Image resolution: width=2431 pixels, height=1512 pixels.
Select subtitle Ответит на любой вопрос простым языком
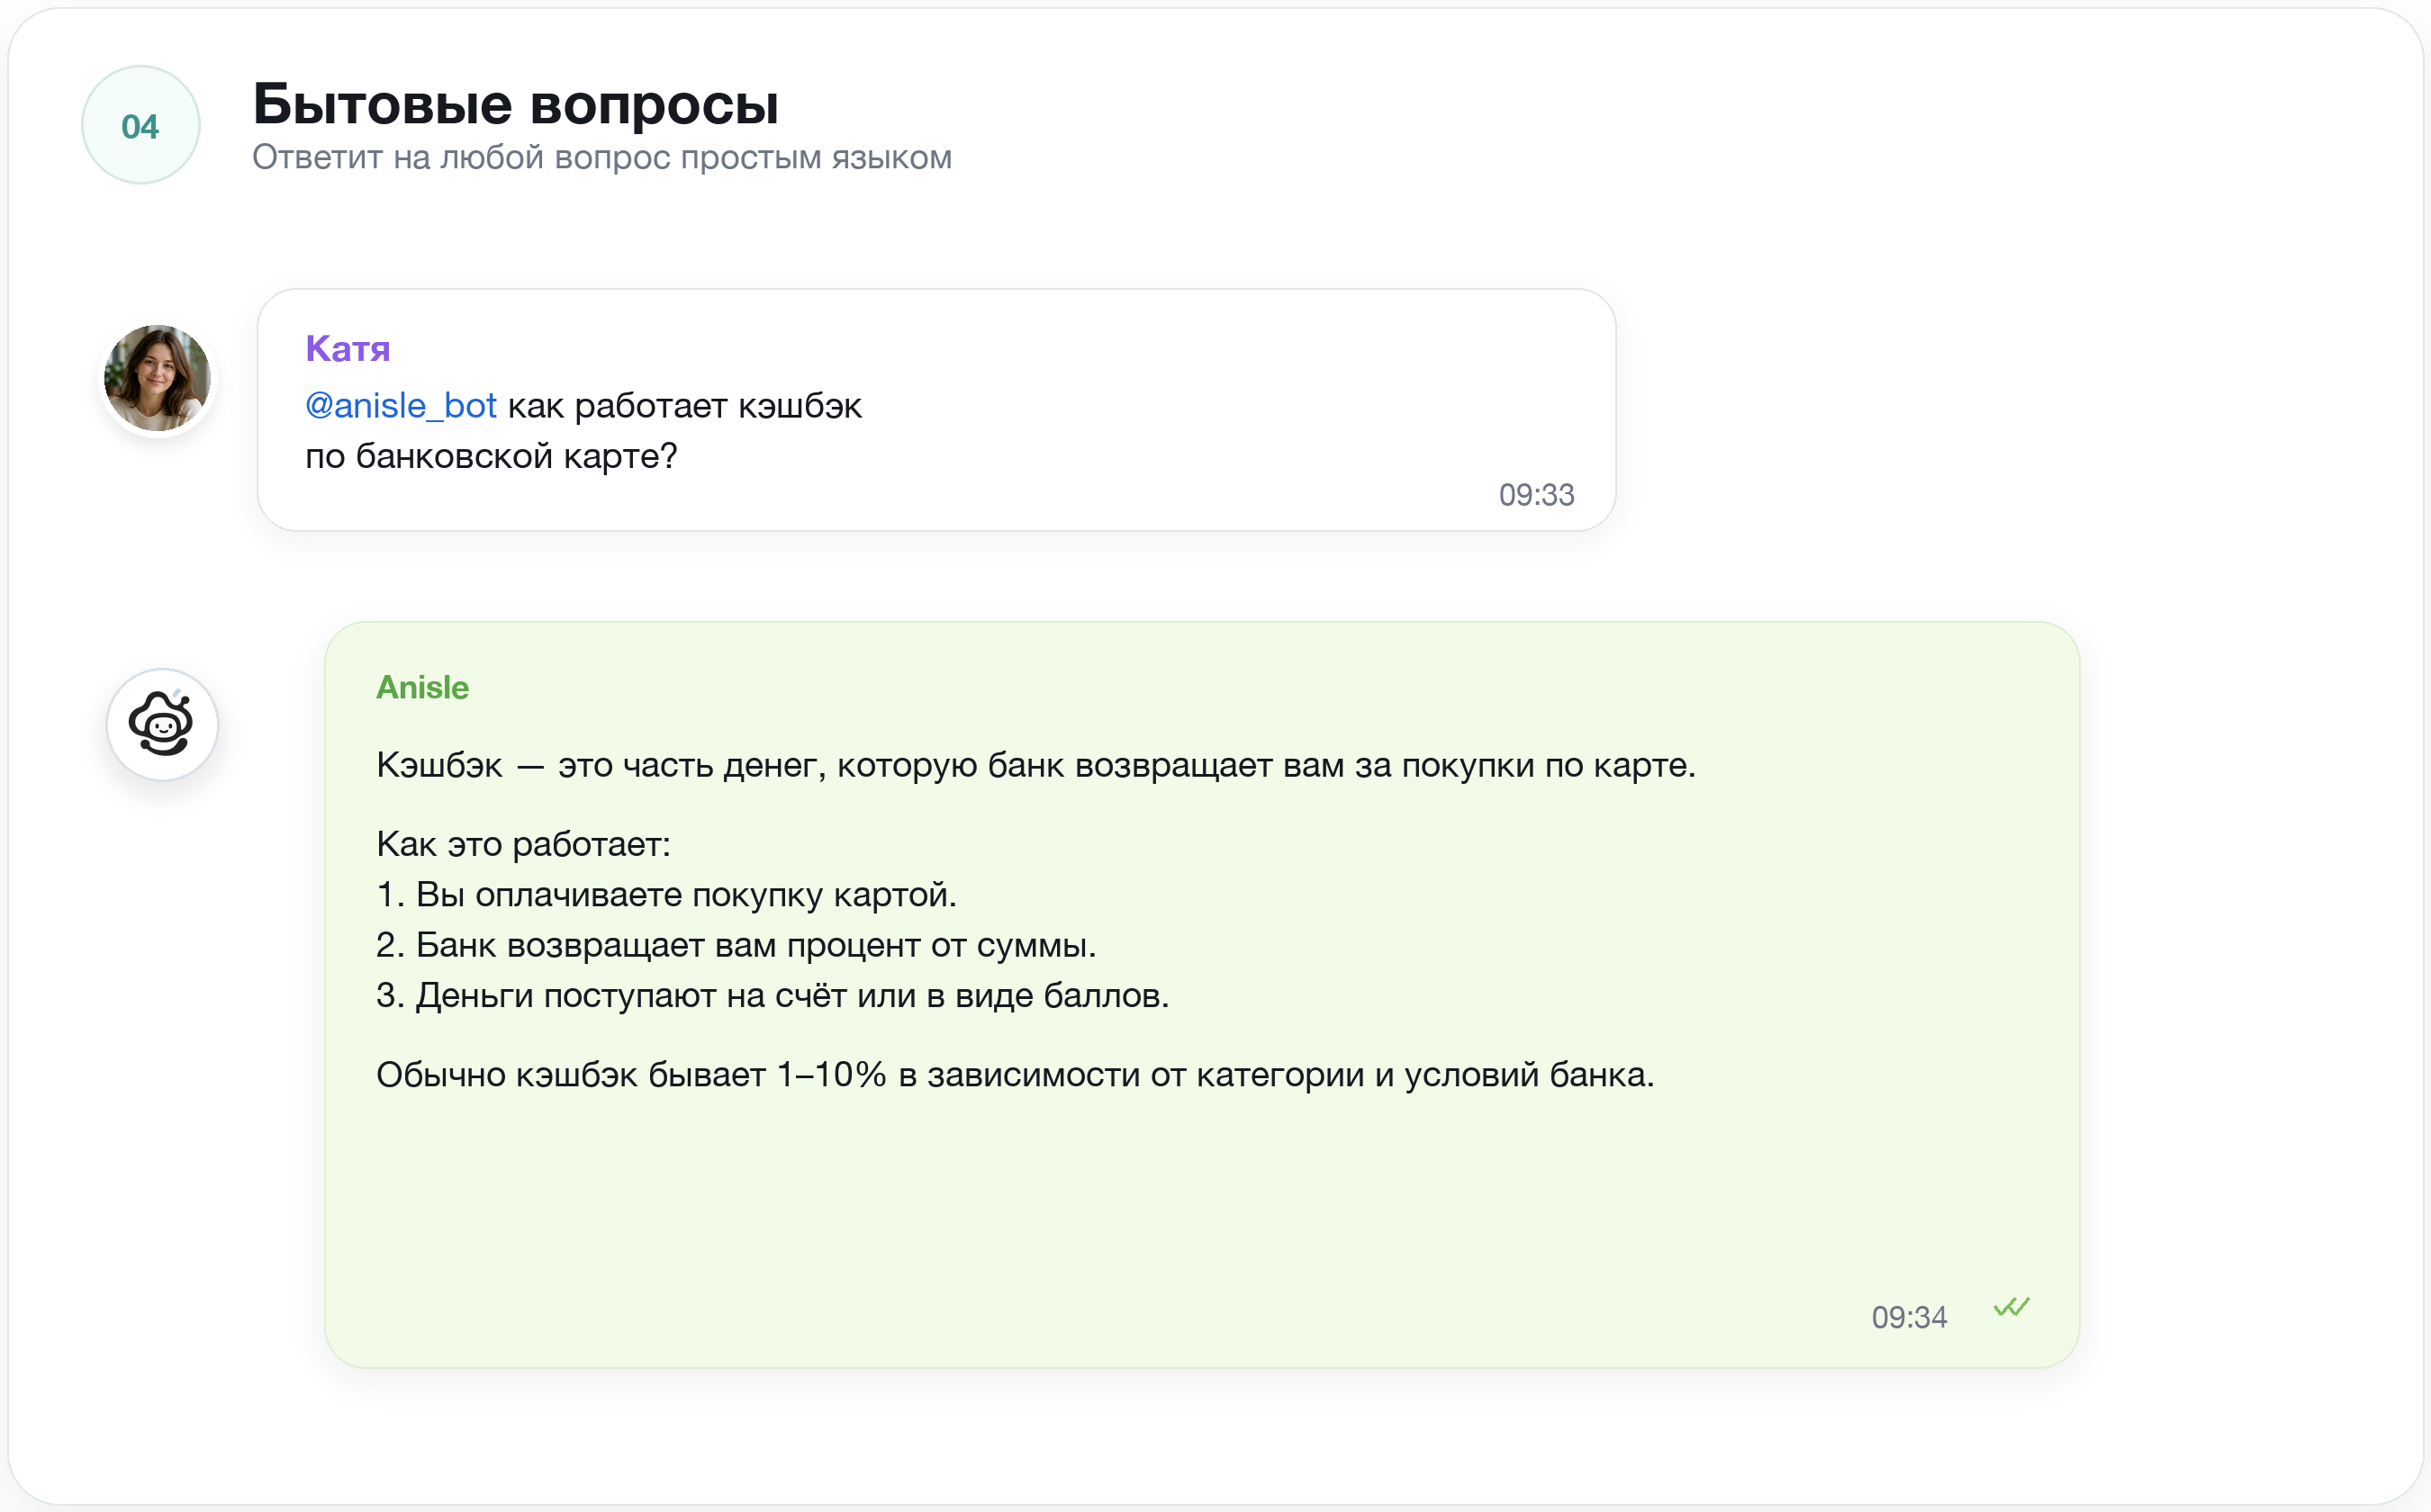[x=601, y=157]
